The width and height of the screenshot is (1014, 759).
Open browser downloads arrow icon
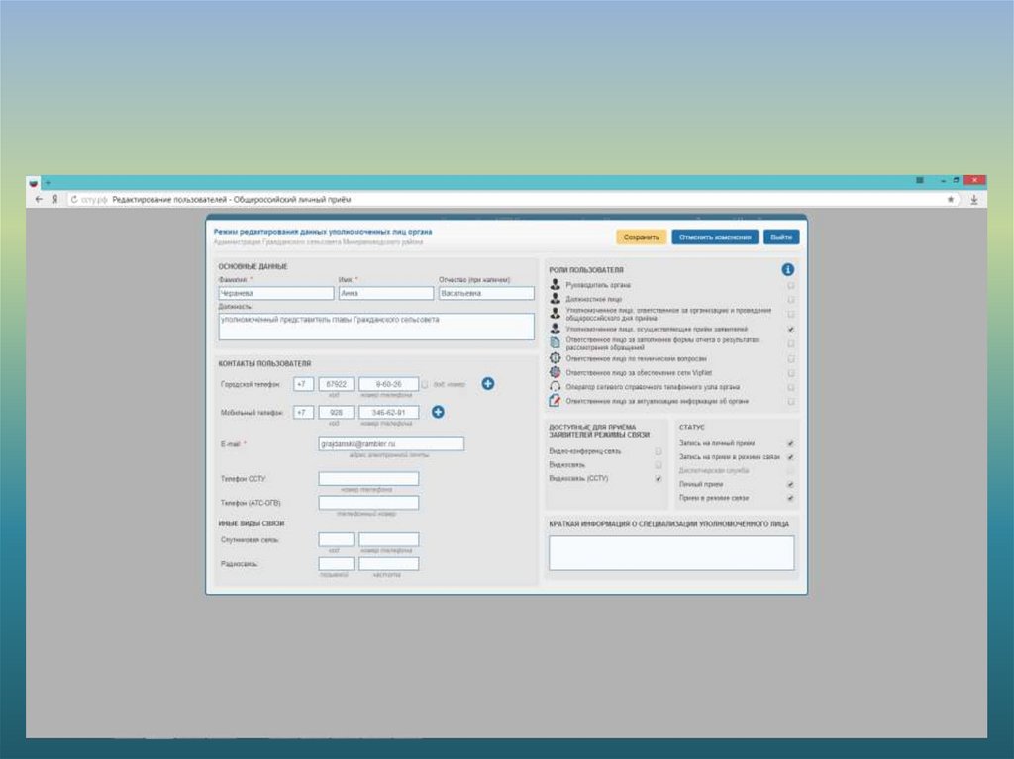tap(973, 199)
